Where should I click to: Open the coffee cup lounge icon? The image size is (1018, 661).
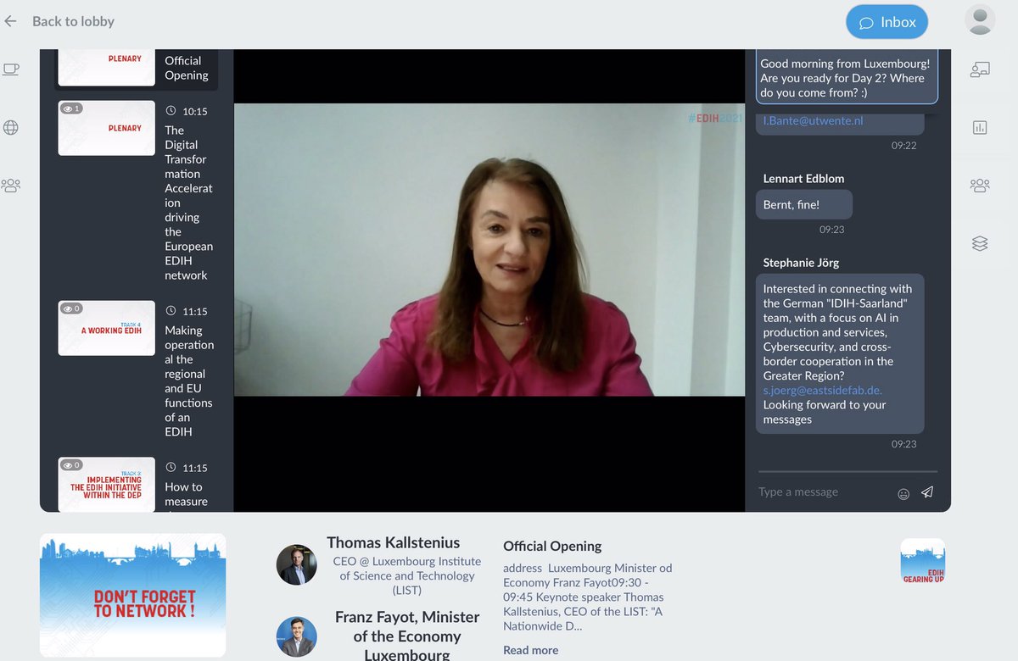coord(11,70)
